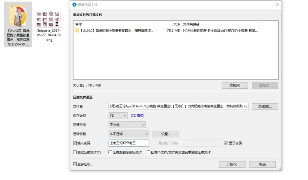Select the folder icon on the desktop
Viewport: 308px width, 180px height.
tap(18, 16)
